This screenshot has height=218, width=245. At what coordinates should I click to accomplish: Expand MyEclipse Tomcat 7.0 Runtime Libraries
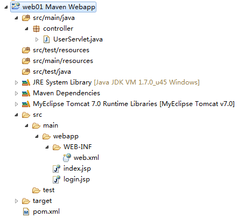click(x=16, y=104)
